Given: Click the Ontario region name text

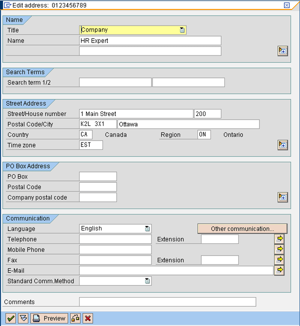Looking at the screenshot, I should 233,134.
